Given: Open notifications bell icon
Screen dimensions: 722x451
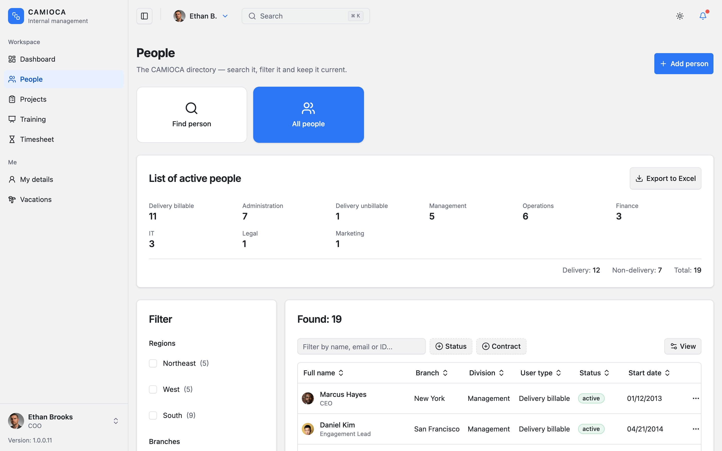Looking at the screenshot, I should [703, 16].
